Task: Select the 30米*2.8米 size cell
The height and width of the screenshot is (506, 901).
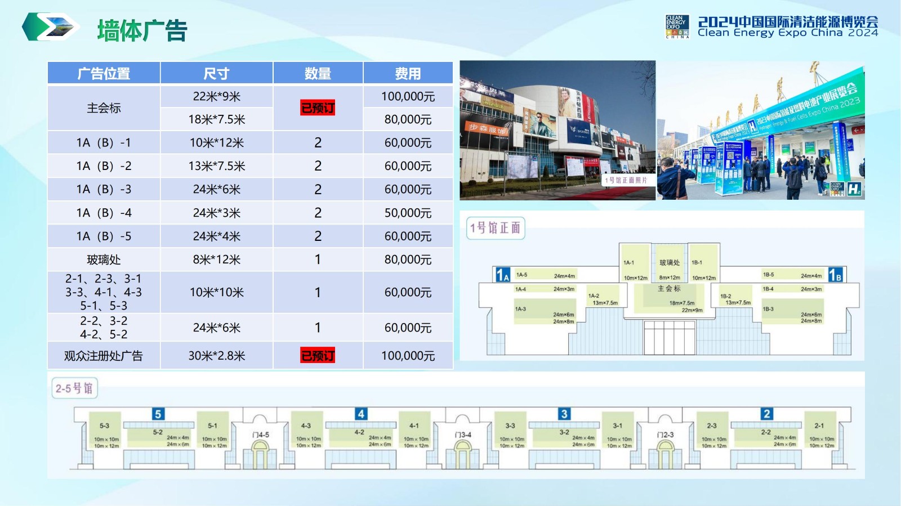Action: tap(217, 356)
